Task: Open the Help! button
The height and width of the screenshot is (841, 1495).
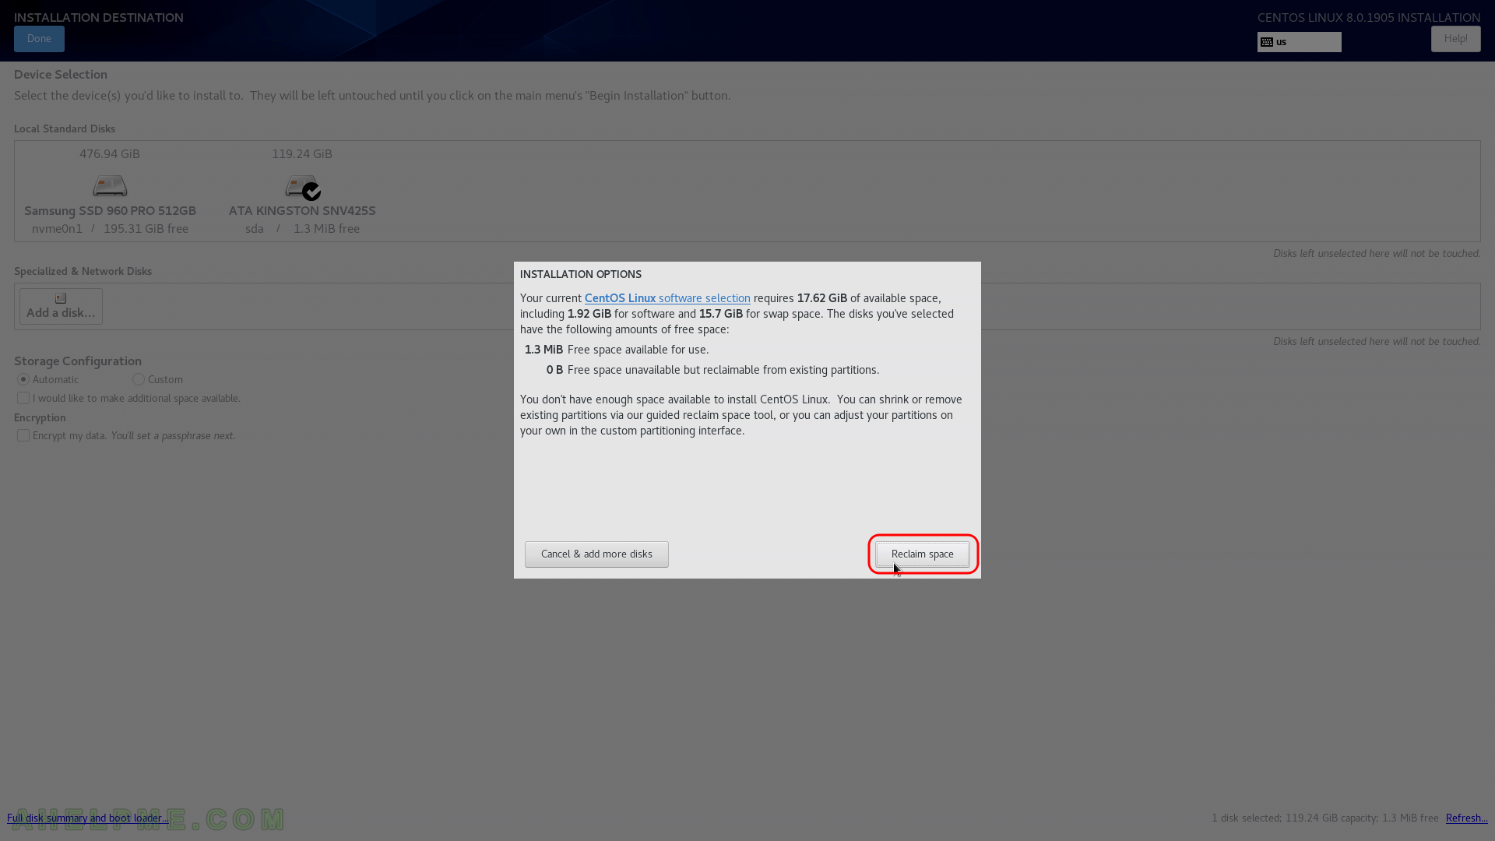Action: [x=1455, y=39]
